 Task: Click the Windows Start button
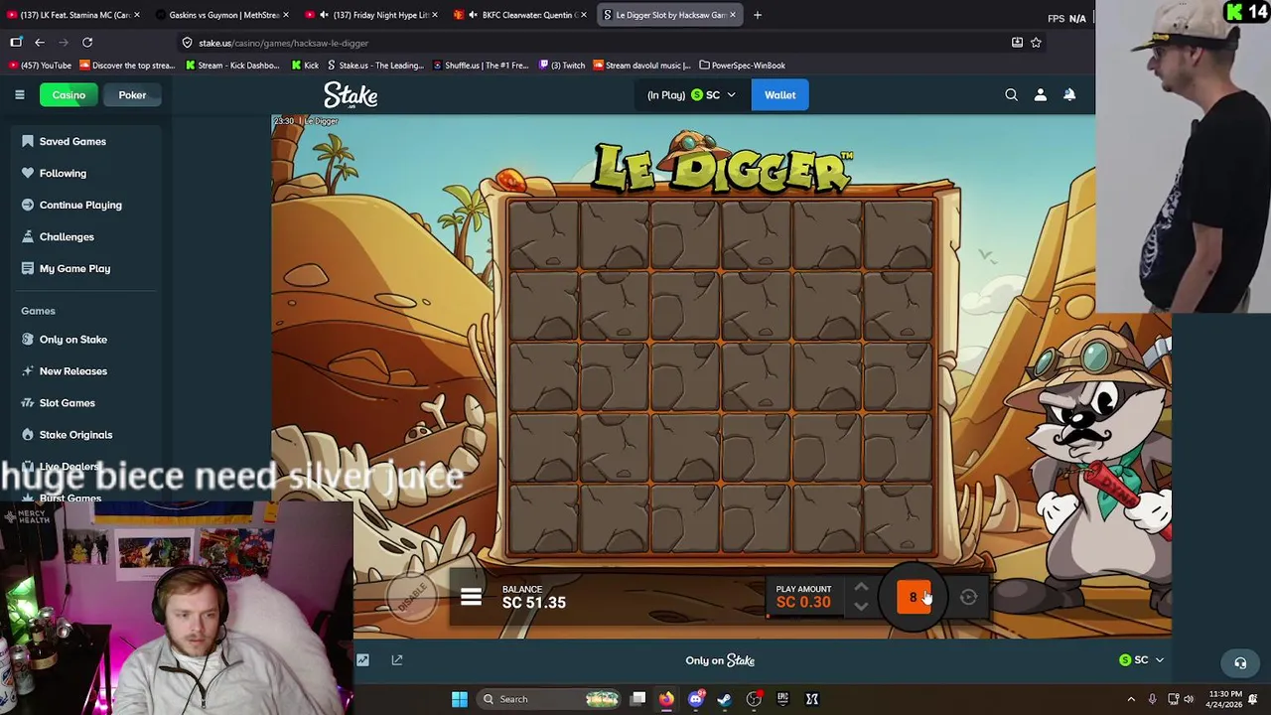[459, 699]
